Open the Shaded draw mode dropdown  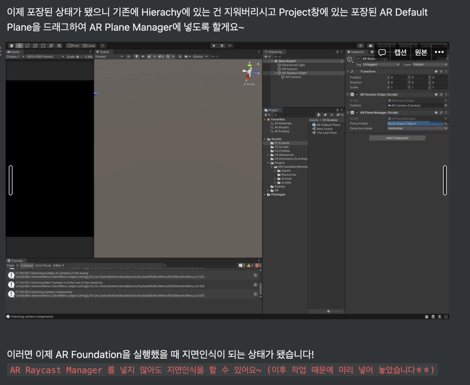(109, 57)
